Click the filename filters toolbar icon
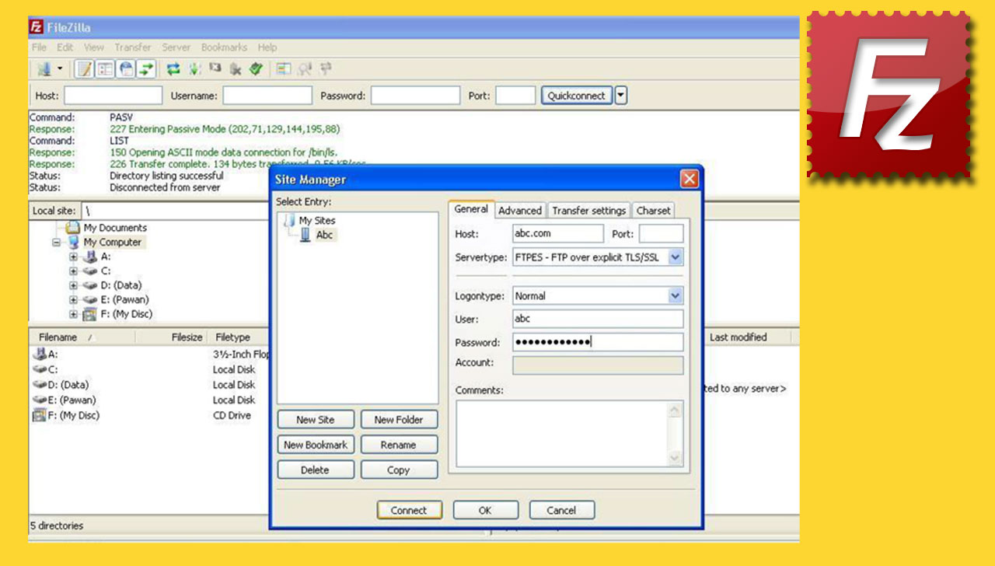This screenshot has width=995, height=566. (x=305, y=68)
